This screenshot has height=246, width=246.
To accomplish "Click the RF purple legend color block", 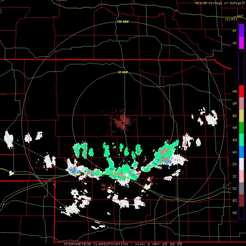I will pos(241,31).
